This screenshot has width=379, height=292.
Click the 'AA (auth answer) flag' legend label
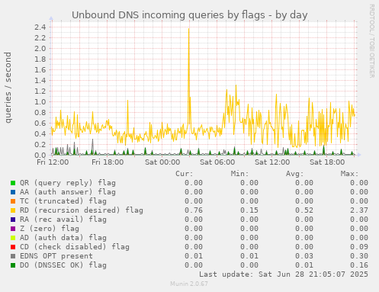point(68,192)
